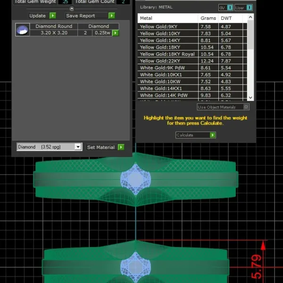Click the Update button

[42, 16]
